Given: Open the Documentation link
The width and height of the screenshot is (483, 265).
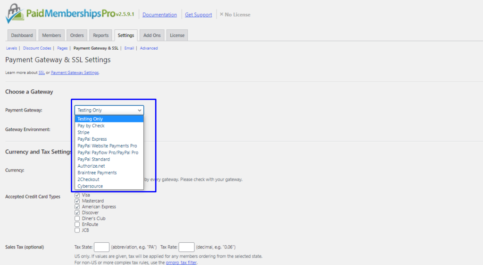Looking at the screenshot, I should click(x=159, y=15).
